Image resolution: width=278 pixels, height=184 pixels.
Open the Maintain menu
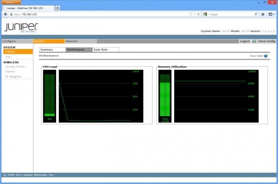[x=81, y=41]
